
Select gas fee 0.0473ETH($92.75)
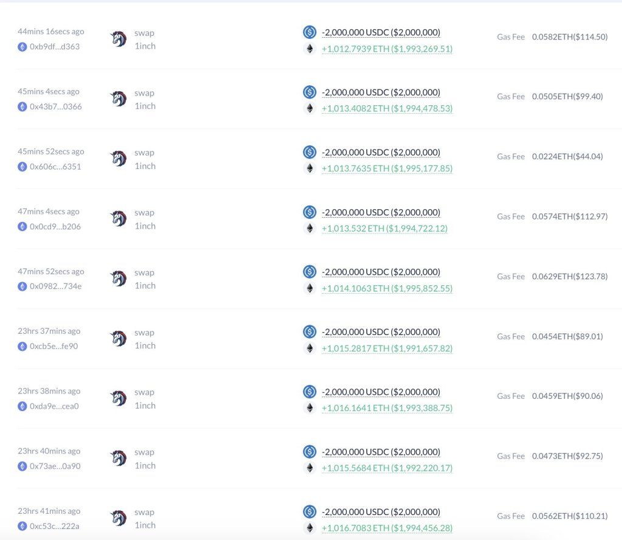click(568, 456)
